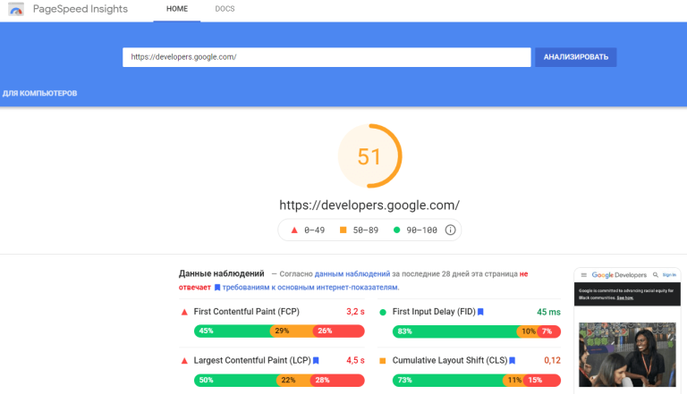Click the 'First Input Delay (FID)' label

(x=434, y=312)
